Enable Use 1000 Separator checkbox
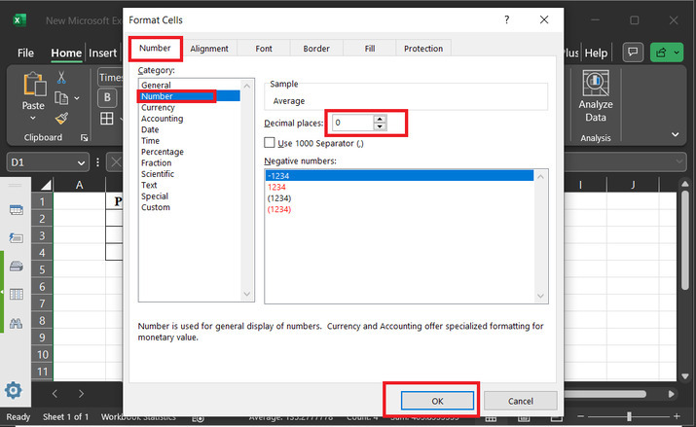This screenshot has height=427, width=696. pos(270,142)
